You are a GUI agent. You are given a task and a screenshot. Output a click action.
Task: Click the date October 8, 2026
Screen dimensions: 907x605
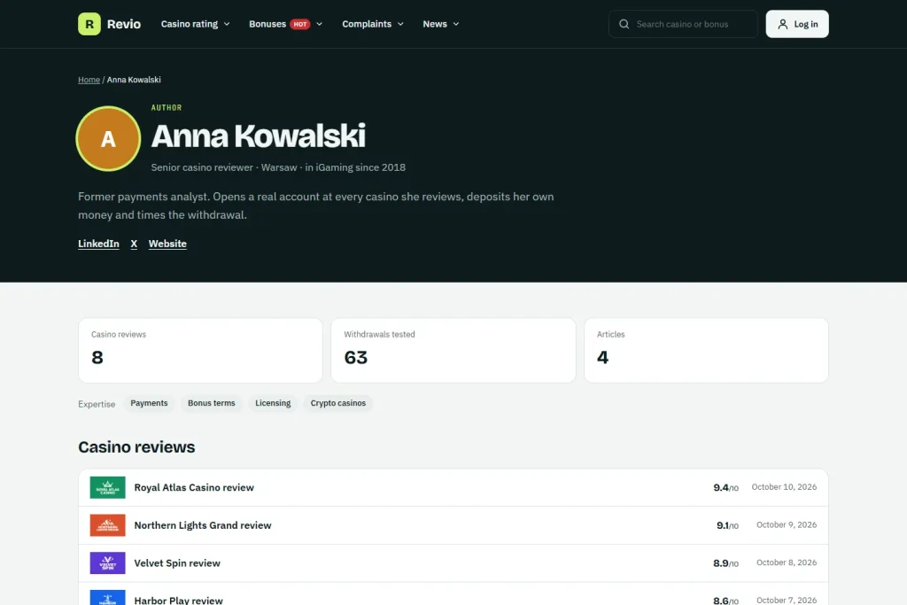point(787,562)
